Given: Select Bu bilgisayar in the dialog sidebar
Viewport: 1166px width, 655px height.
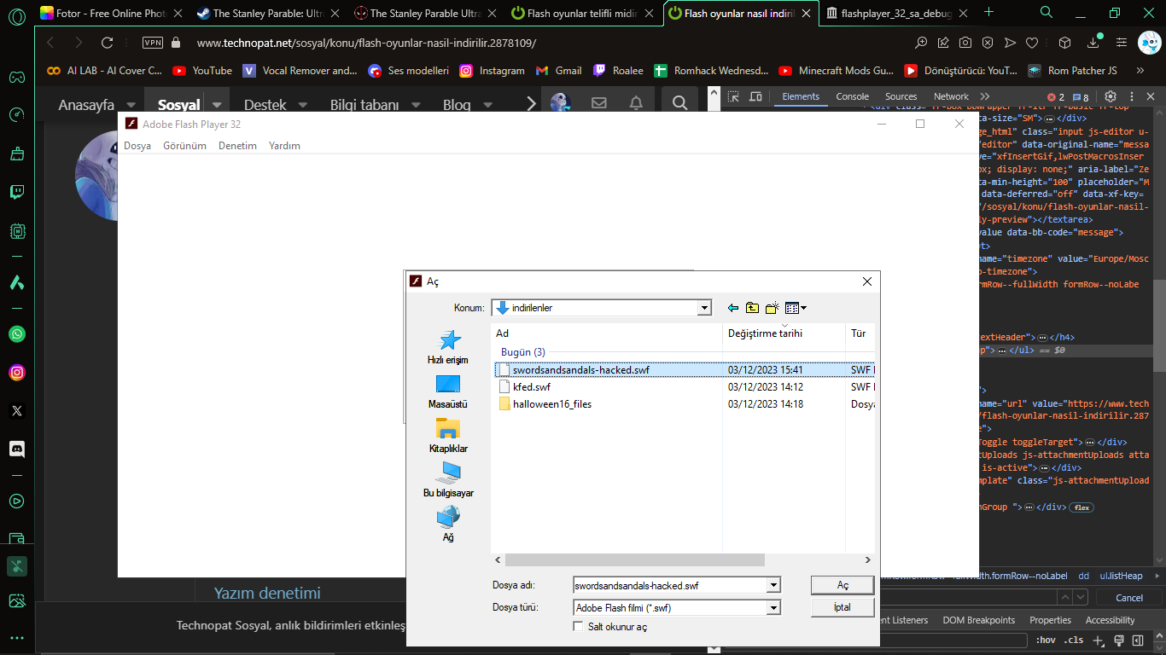Looking at the screenshot, I should coord(448,480).
